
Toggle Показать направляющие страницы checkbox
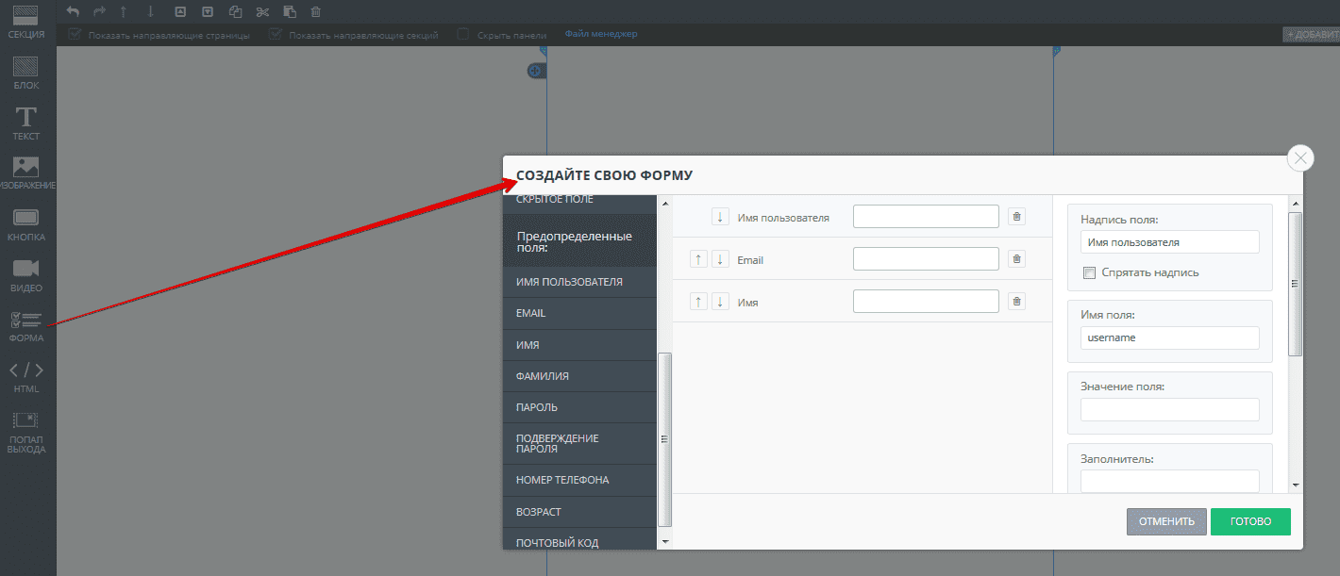click(75, 35)
